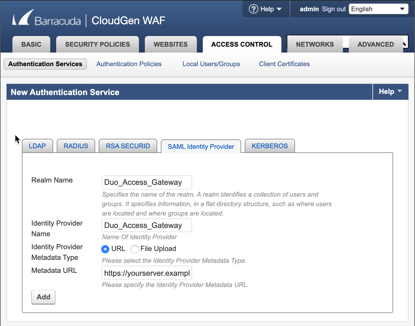Select the URL metadata type radio button

(x=105, y=249)
